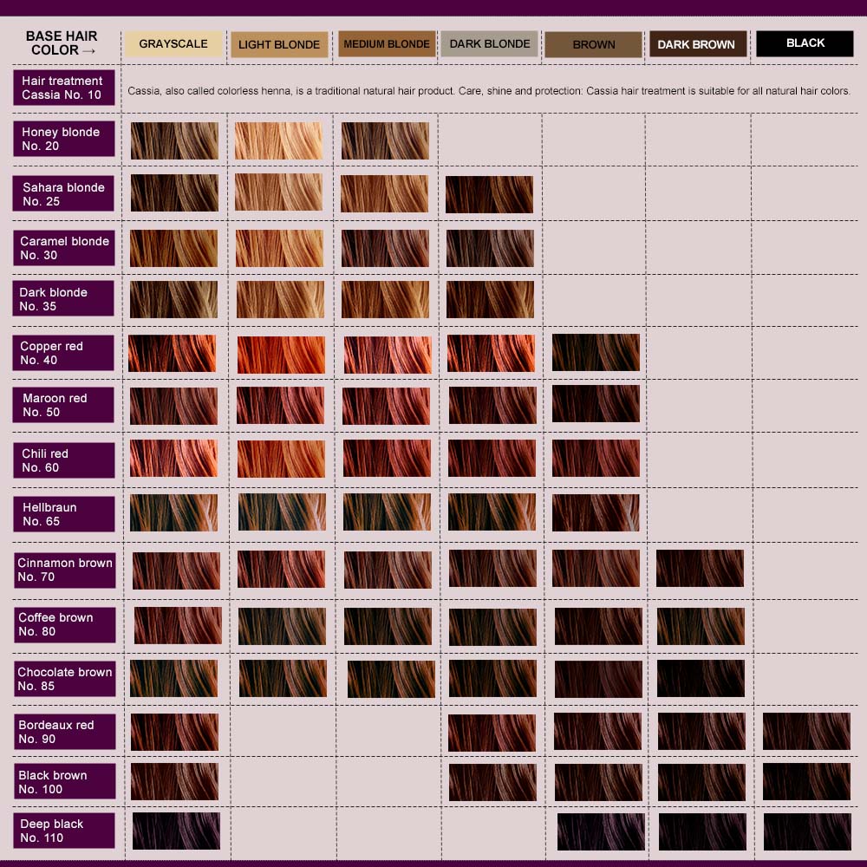Pick Caramel blonde swatch on medium blonde hair

tap(386, 249)
